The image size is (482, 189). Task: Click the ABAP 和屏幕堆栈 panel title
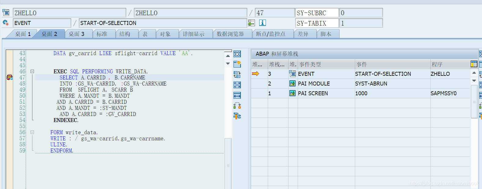(x=277, y=54)
